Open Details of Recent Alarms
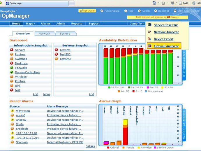This screenshot has width=201, height=151. (x=90, y=146)
